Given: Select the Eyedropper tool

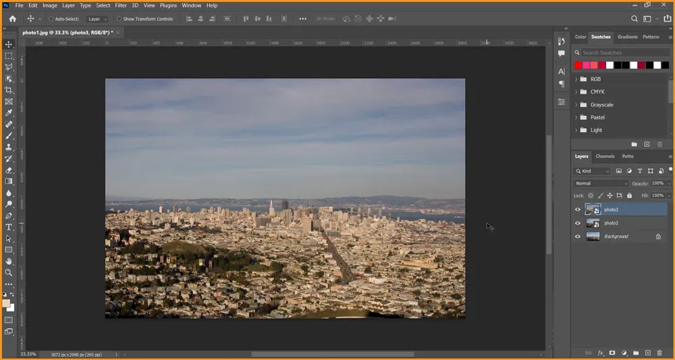Looking at the screenshot, I should click(9, 113).
